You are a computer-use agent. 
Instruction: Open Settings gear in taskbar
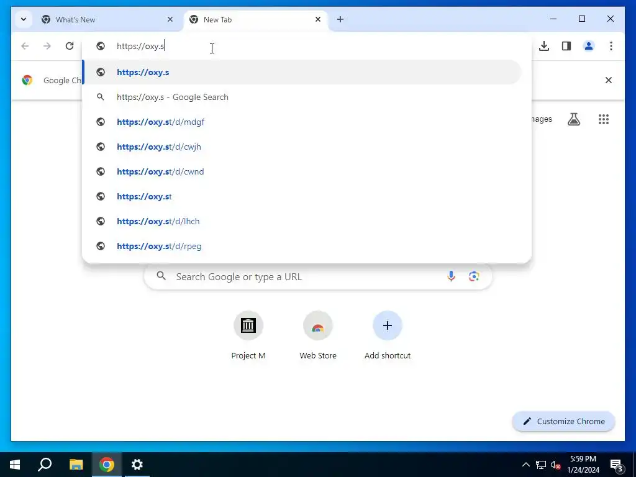coord(137,465)
